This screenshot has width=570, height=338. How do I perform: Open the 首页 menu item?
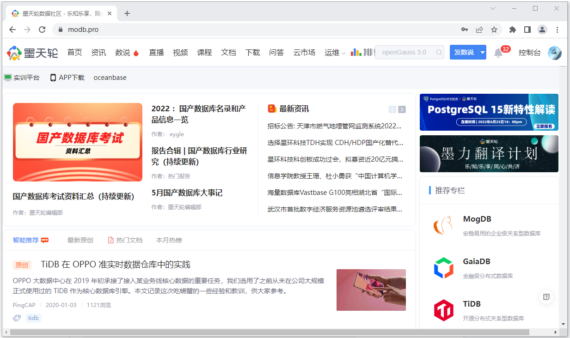coord(74,53)
